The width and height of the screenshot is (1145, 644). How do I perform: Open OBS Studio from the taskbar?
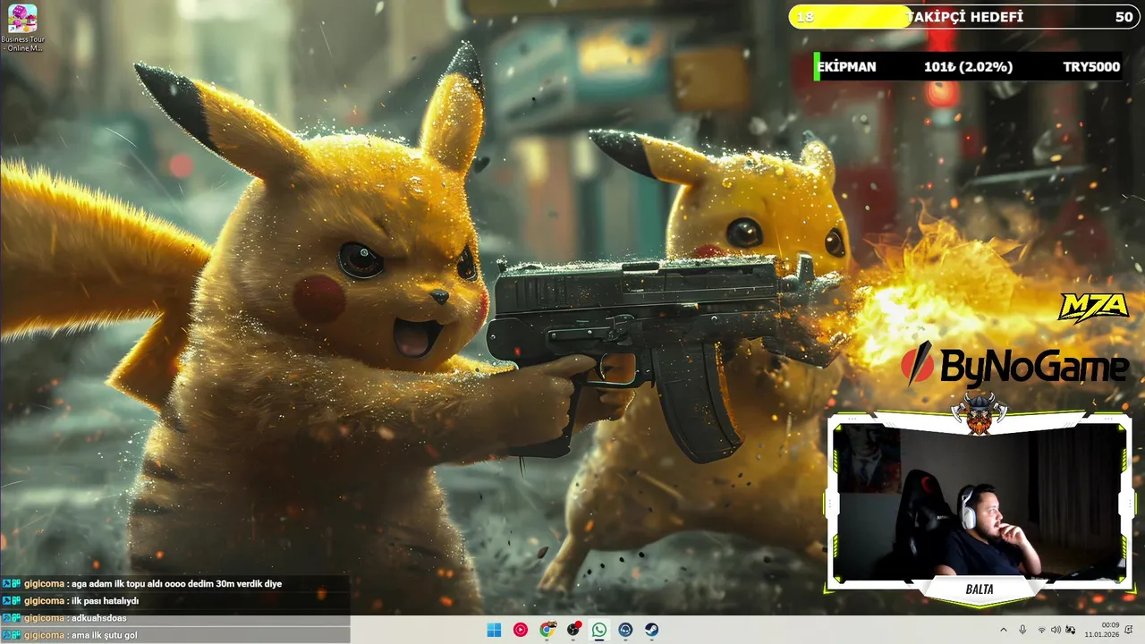[573, 630]
